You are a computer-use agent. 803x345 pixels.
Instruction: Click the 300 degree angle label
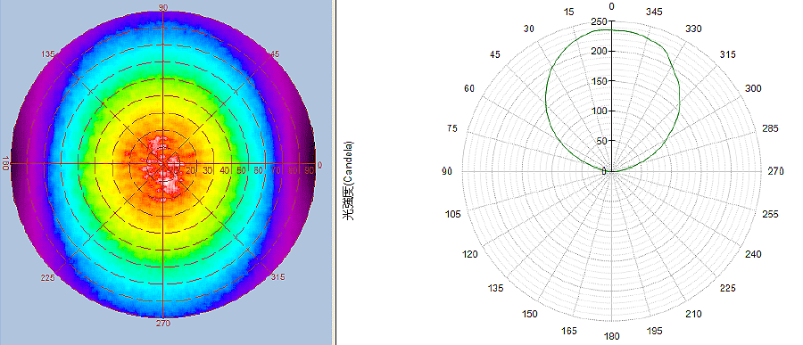(x=753, y=88)
